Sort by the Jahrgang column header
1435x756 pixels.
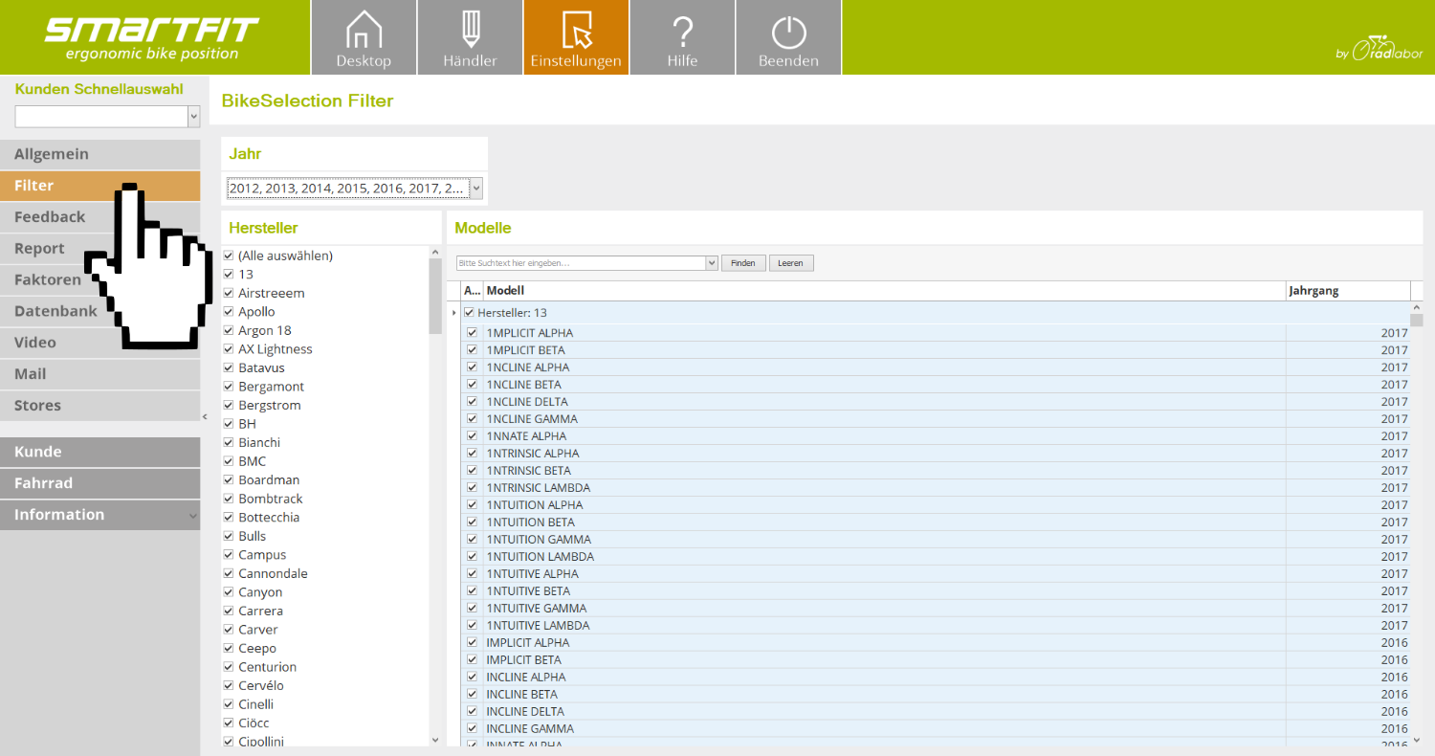1348,291
